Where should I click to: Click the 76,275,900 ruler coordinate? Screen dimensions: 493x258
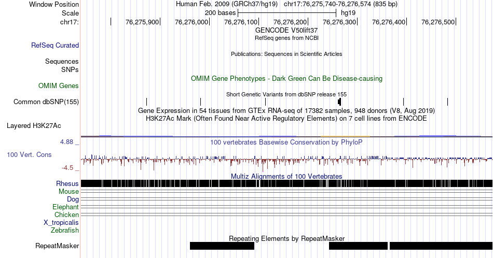[142, 22]
